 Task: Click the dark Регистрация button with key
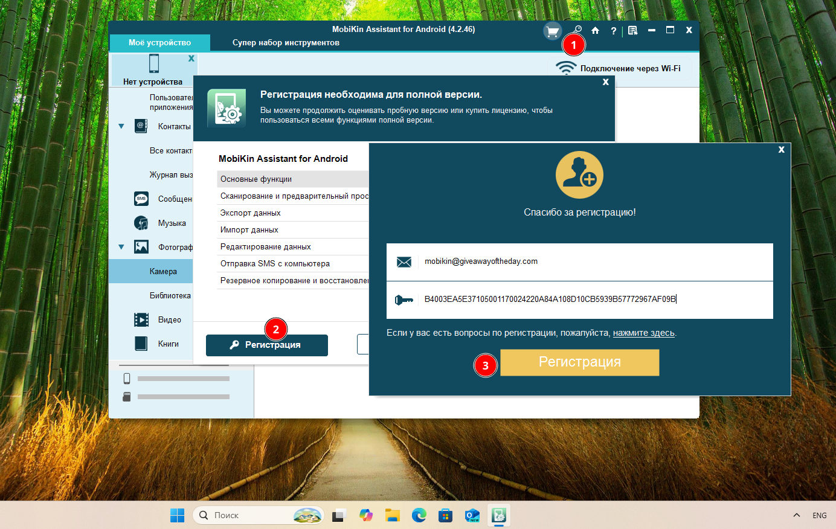pos(267,345)
